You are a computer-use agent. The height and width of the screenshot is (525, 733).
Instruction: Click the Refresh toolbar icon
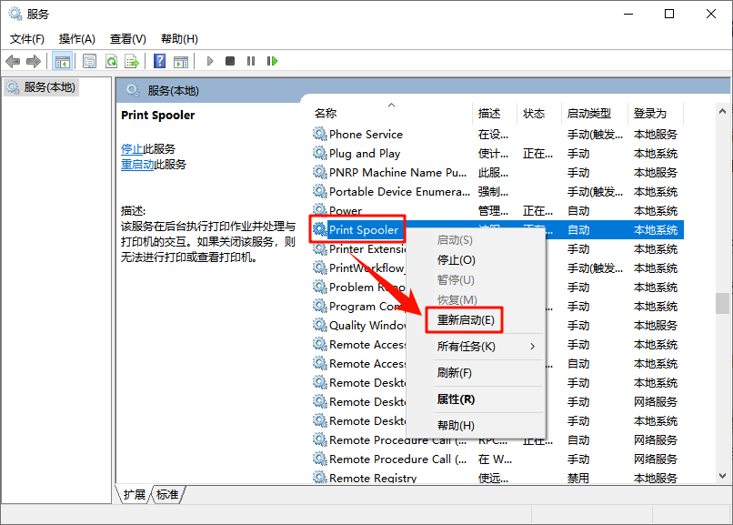click(110, 61)
